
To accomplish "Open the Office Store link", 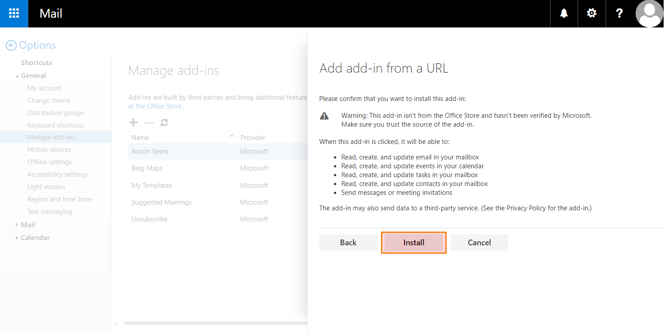I will point(157,106).
